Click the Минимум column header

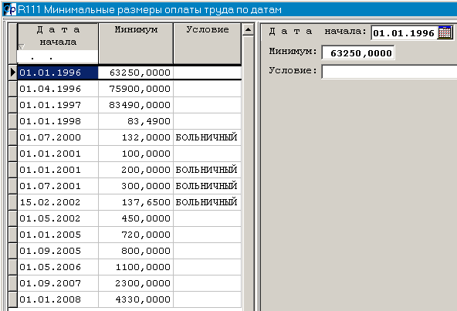[136, 43]
